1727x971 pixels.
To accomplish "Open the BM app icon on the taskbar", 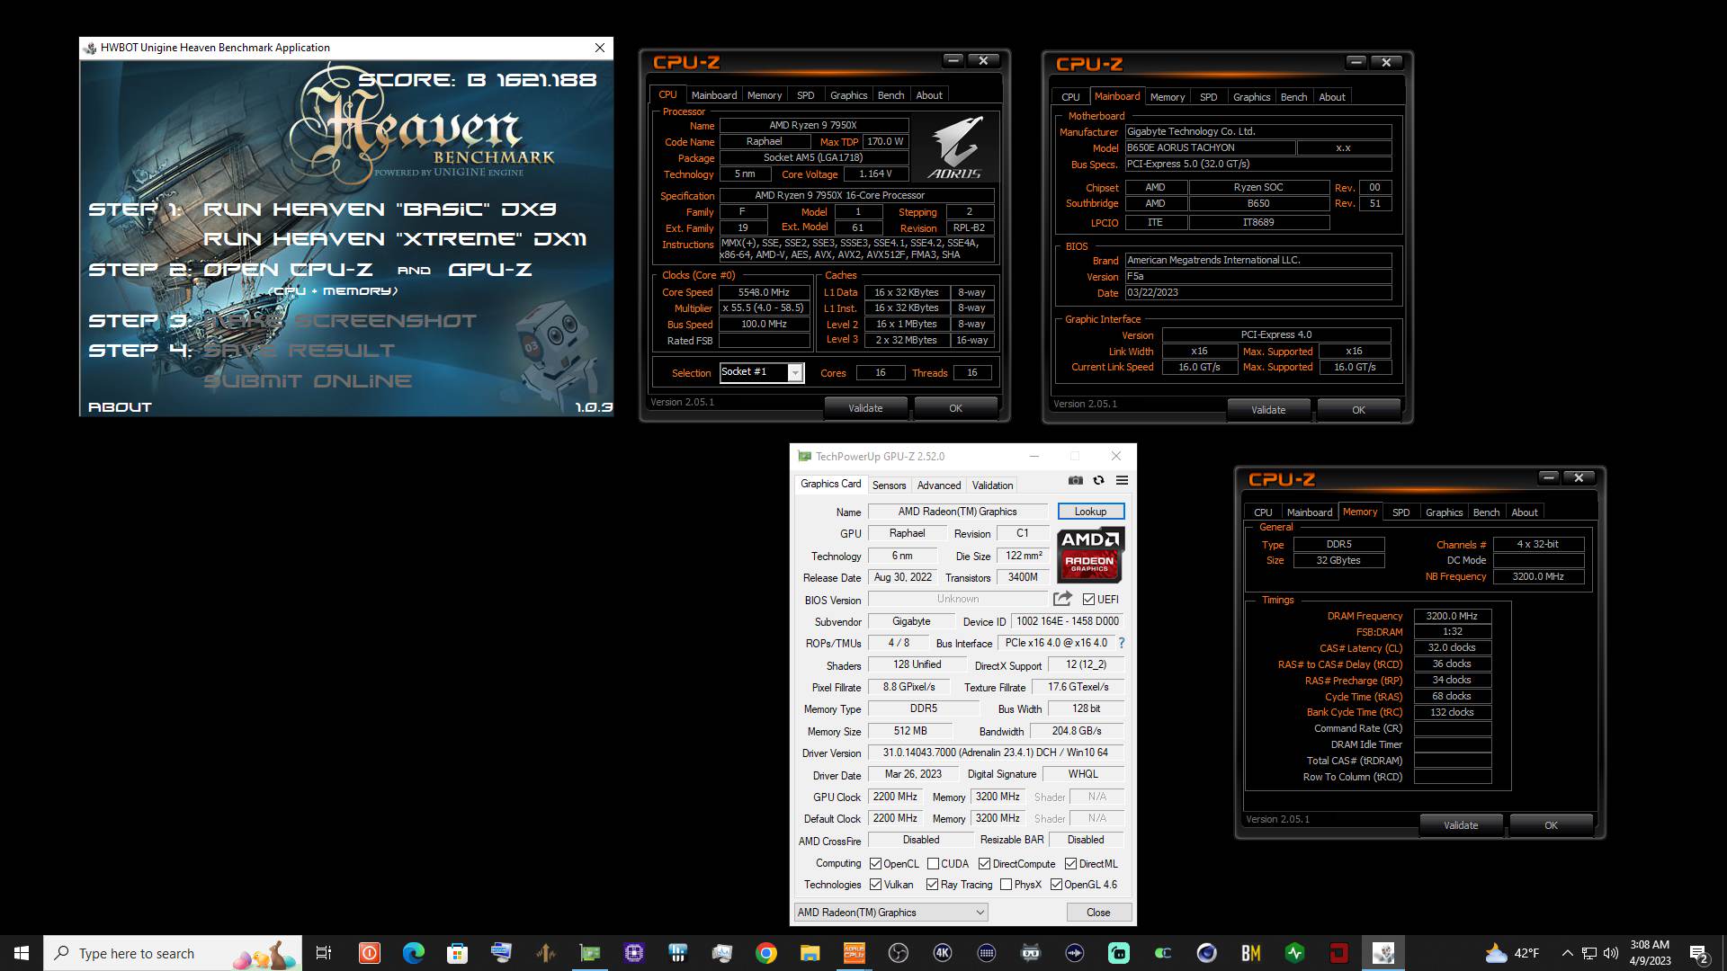I will [x=1251, y=953].
